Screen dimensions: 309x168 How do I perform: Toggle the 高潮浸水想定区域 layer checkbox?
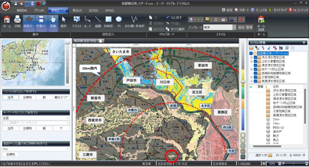click(x=255, y=81)
